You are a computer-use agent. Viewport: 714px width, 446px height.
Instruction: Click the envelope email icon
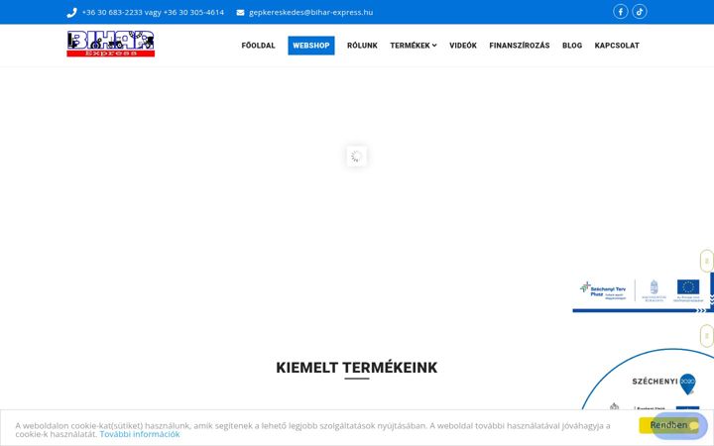tap(240, 13)
